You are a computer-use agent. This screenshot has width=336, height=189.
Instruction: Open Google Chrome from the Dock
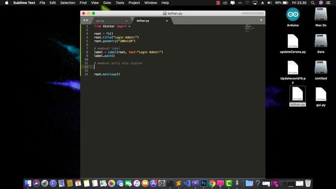[x=212, y=183]
